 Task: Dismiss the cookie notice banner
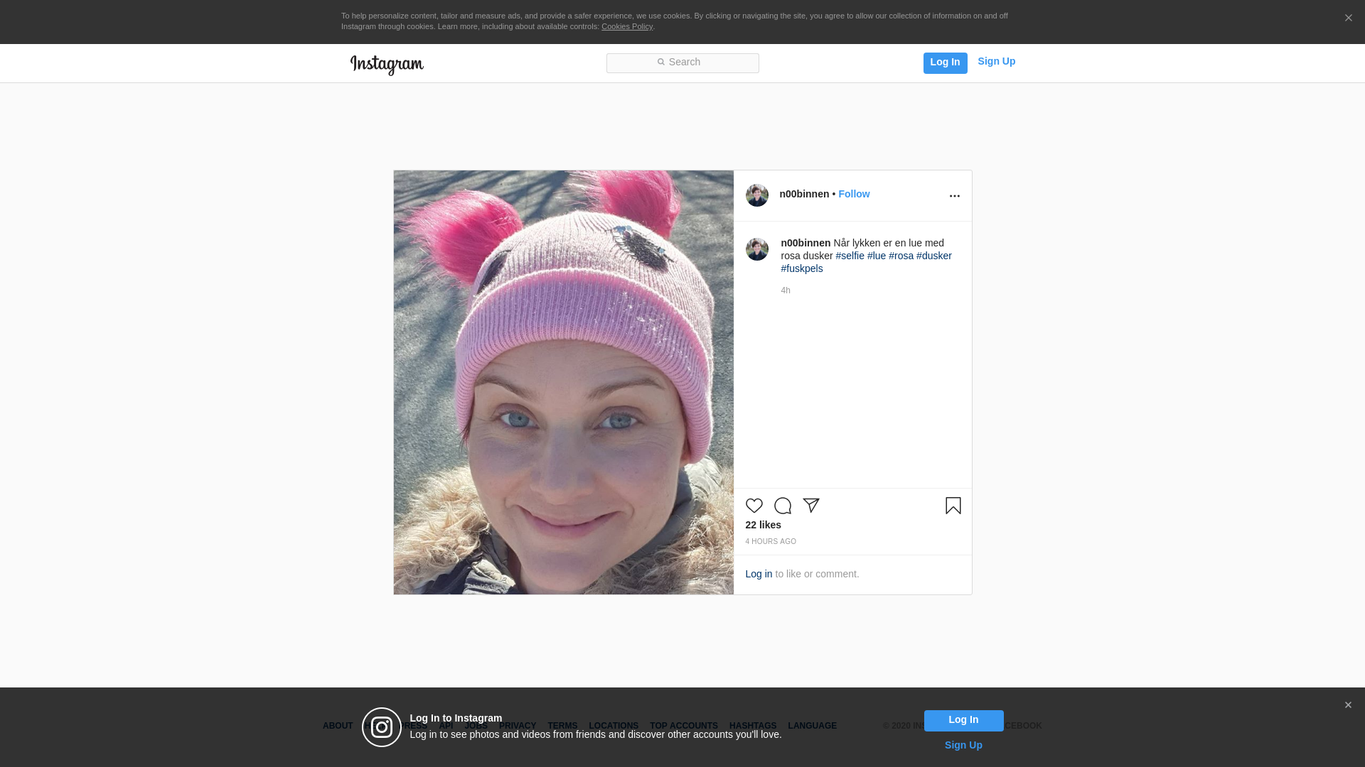coord(1348,18)
